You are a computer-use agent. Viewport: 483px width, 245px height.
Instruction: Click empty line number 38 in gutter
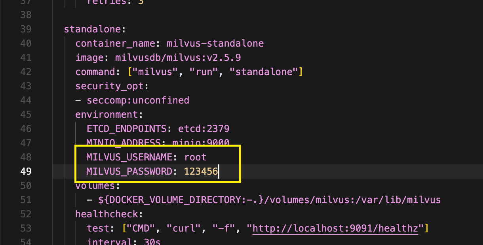[26, 15]
